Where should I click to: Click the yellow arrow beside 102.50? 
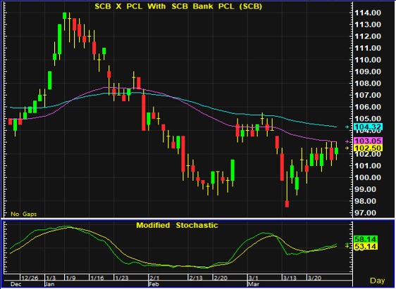coord(347,148)
